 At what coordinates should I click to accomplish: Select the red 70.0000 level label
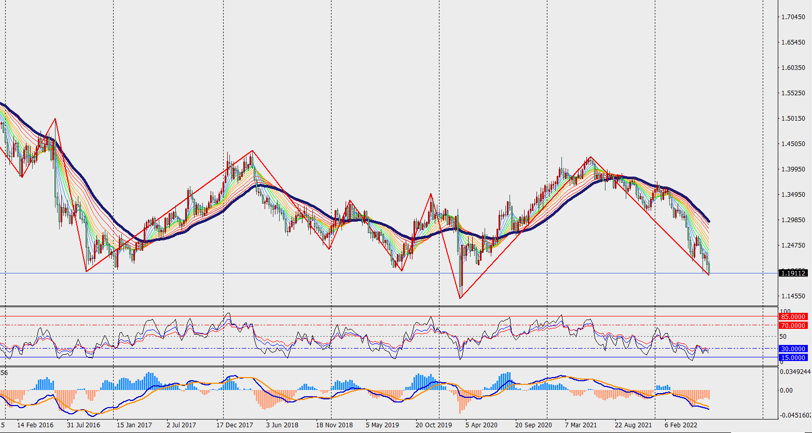793,325
